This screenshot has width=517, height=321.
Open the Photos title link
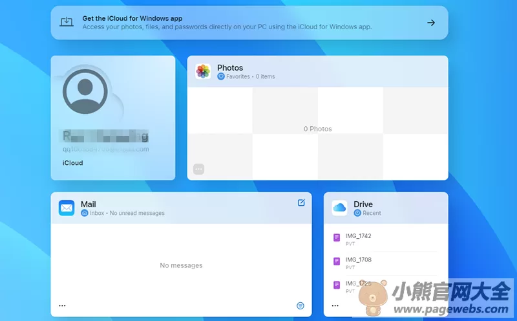[230, 68]
